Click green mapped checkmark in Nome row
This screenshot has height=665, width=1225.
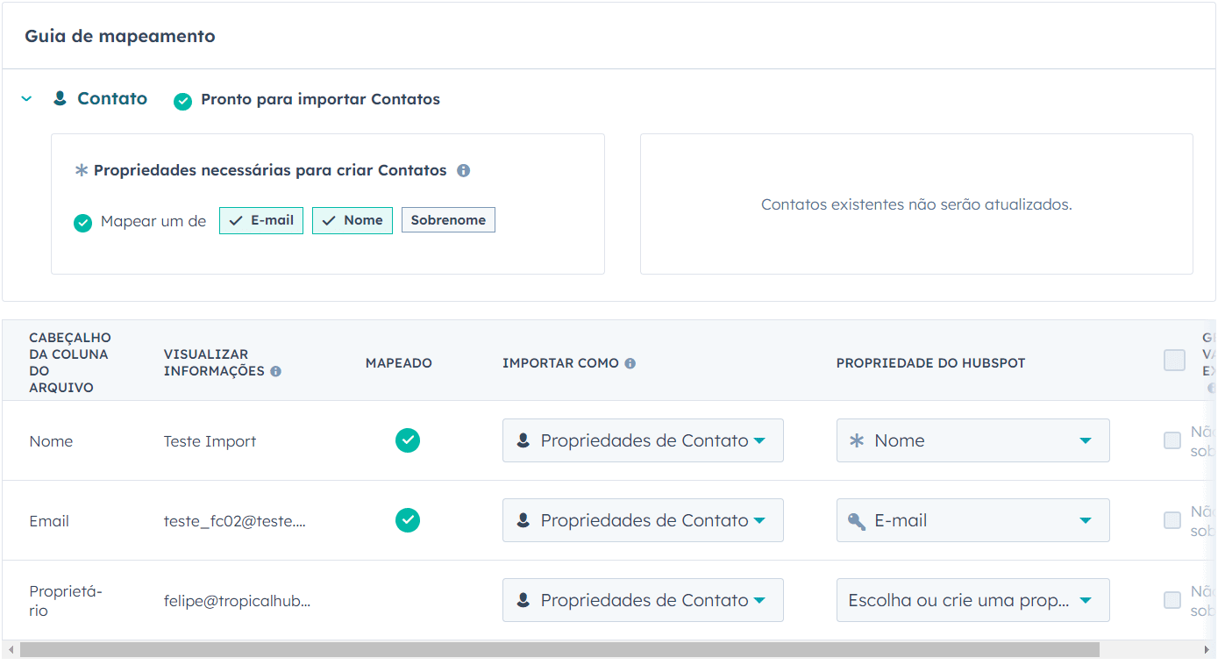click(x=407, y=440)
